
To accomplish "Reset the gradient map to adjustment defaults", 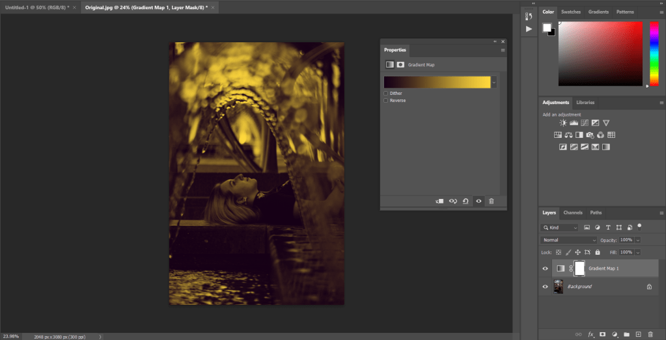I will (465, 202).
